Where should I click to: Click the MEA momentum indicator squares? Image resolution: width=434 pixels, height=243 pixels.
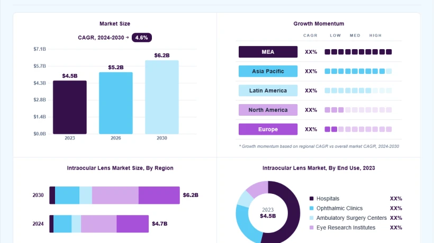pos(358,52)
